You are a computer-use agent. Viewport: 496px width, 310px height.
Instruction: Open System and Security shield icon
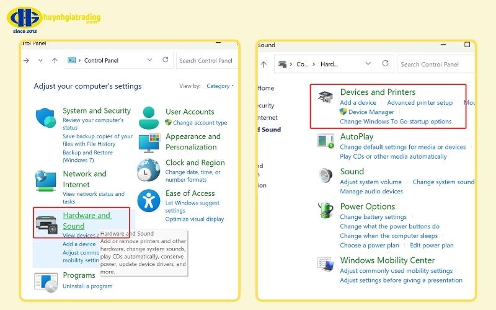(x=45, y=118)
